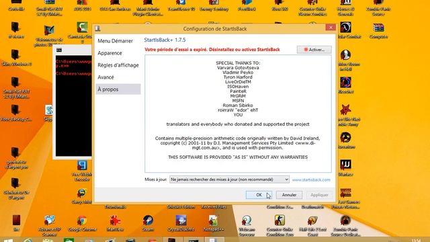Open Visionneuse de photos desktop shortcut
430x242 pixels.
click(49, 36)
